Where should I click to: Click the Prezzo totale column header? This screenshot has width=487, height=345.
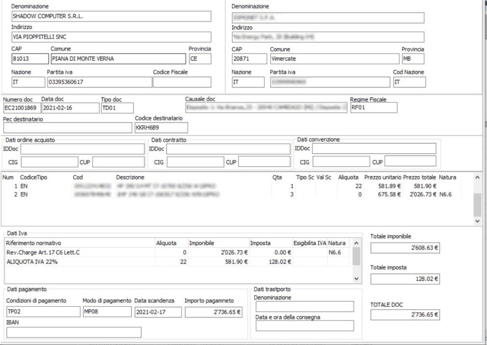(419, 177)
